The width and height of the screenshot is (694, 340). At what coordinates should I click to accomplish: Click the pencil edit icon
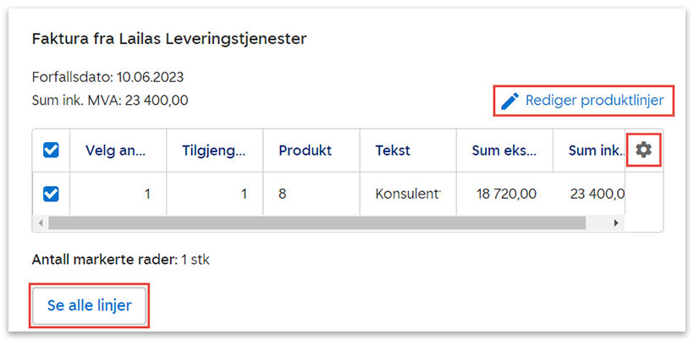pyautogui.click(x=509, y=101)
